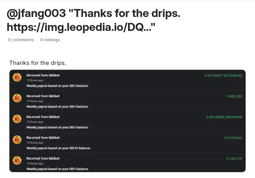Click the coin icon beside the CTP payout

coord(17,160)
